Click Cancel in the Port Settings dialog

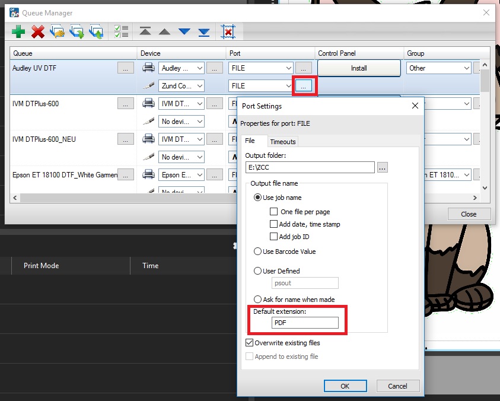point(397,386)
